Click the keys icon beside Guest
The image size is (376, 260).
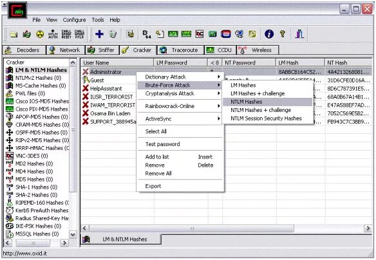tap(86, 80)
